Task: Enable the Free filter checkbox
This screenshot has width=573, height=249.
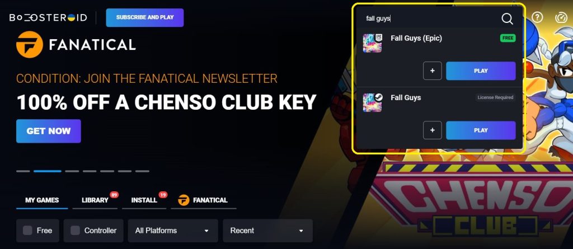Action: pyautogui.click(x=27, y=231)
